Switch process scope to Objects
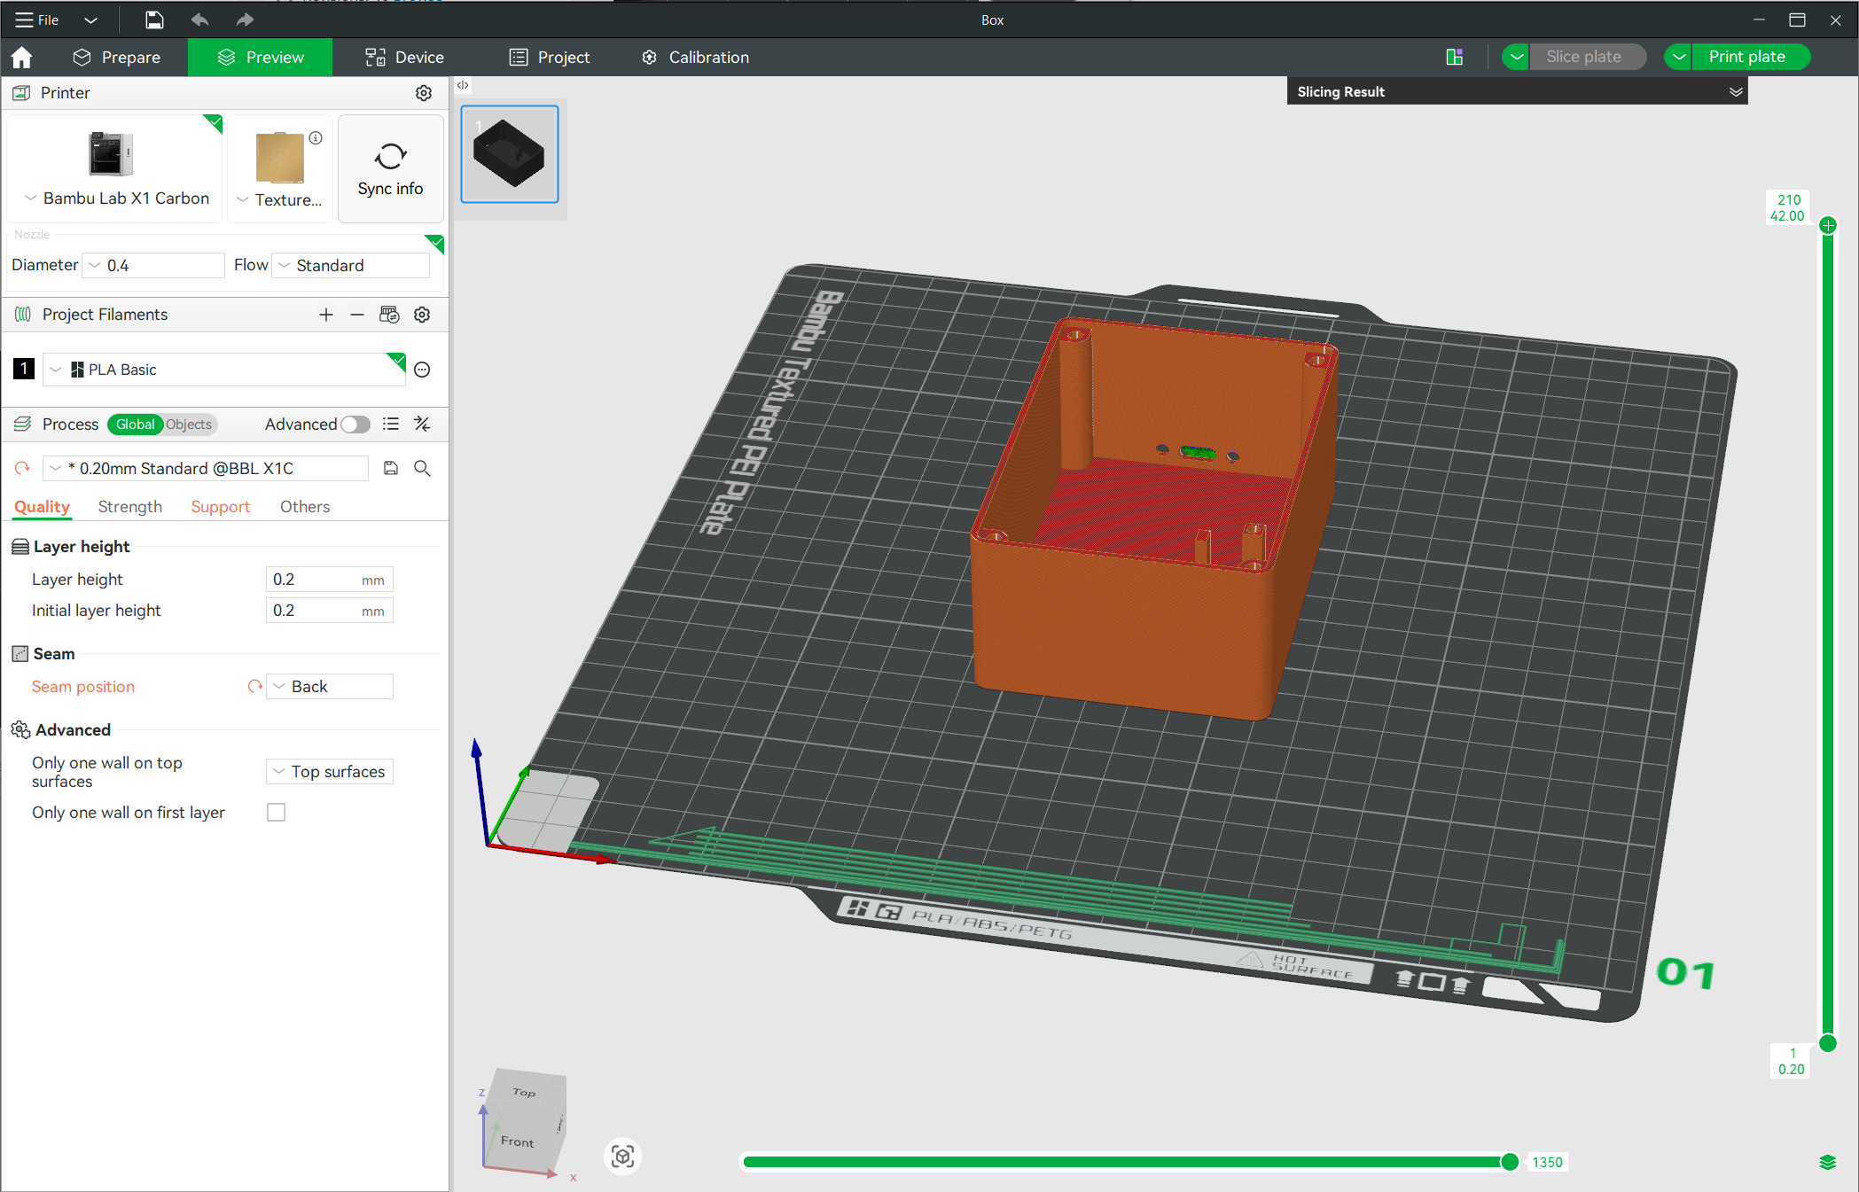1859x1192 pixels. 189,425
